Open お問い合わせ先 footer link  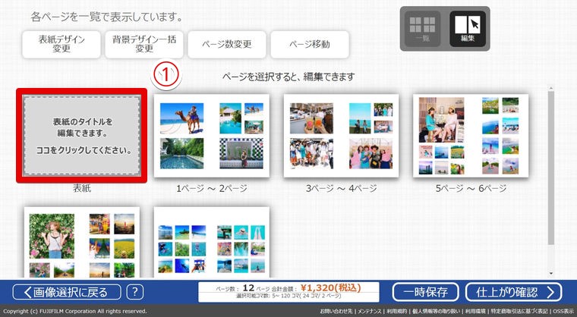click(x=336, y=312)
